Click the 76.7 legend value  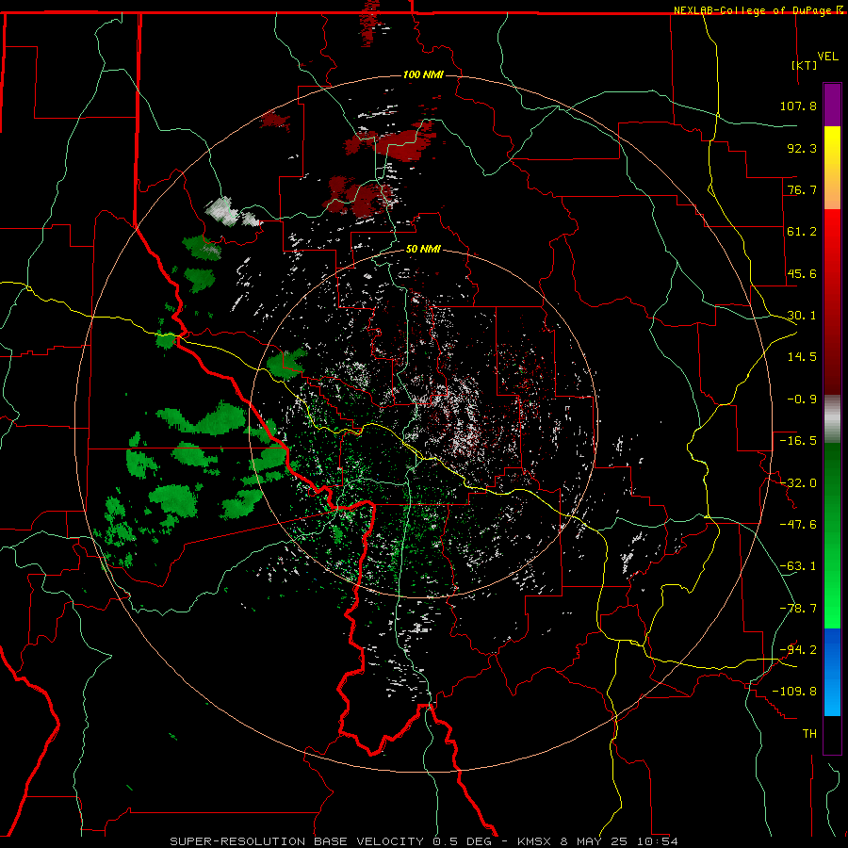click(x=802, y=189)
